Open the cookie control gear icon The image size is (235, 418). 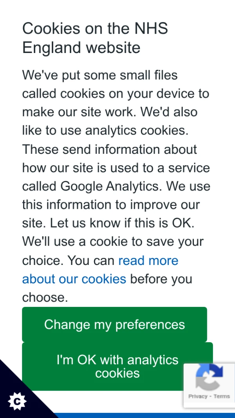(x=17, y=401)
